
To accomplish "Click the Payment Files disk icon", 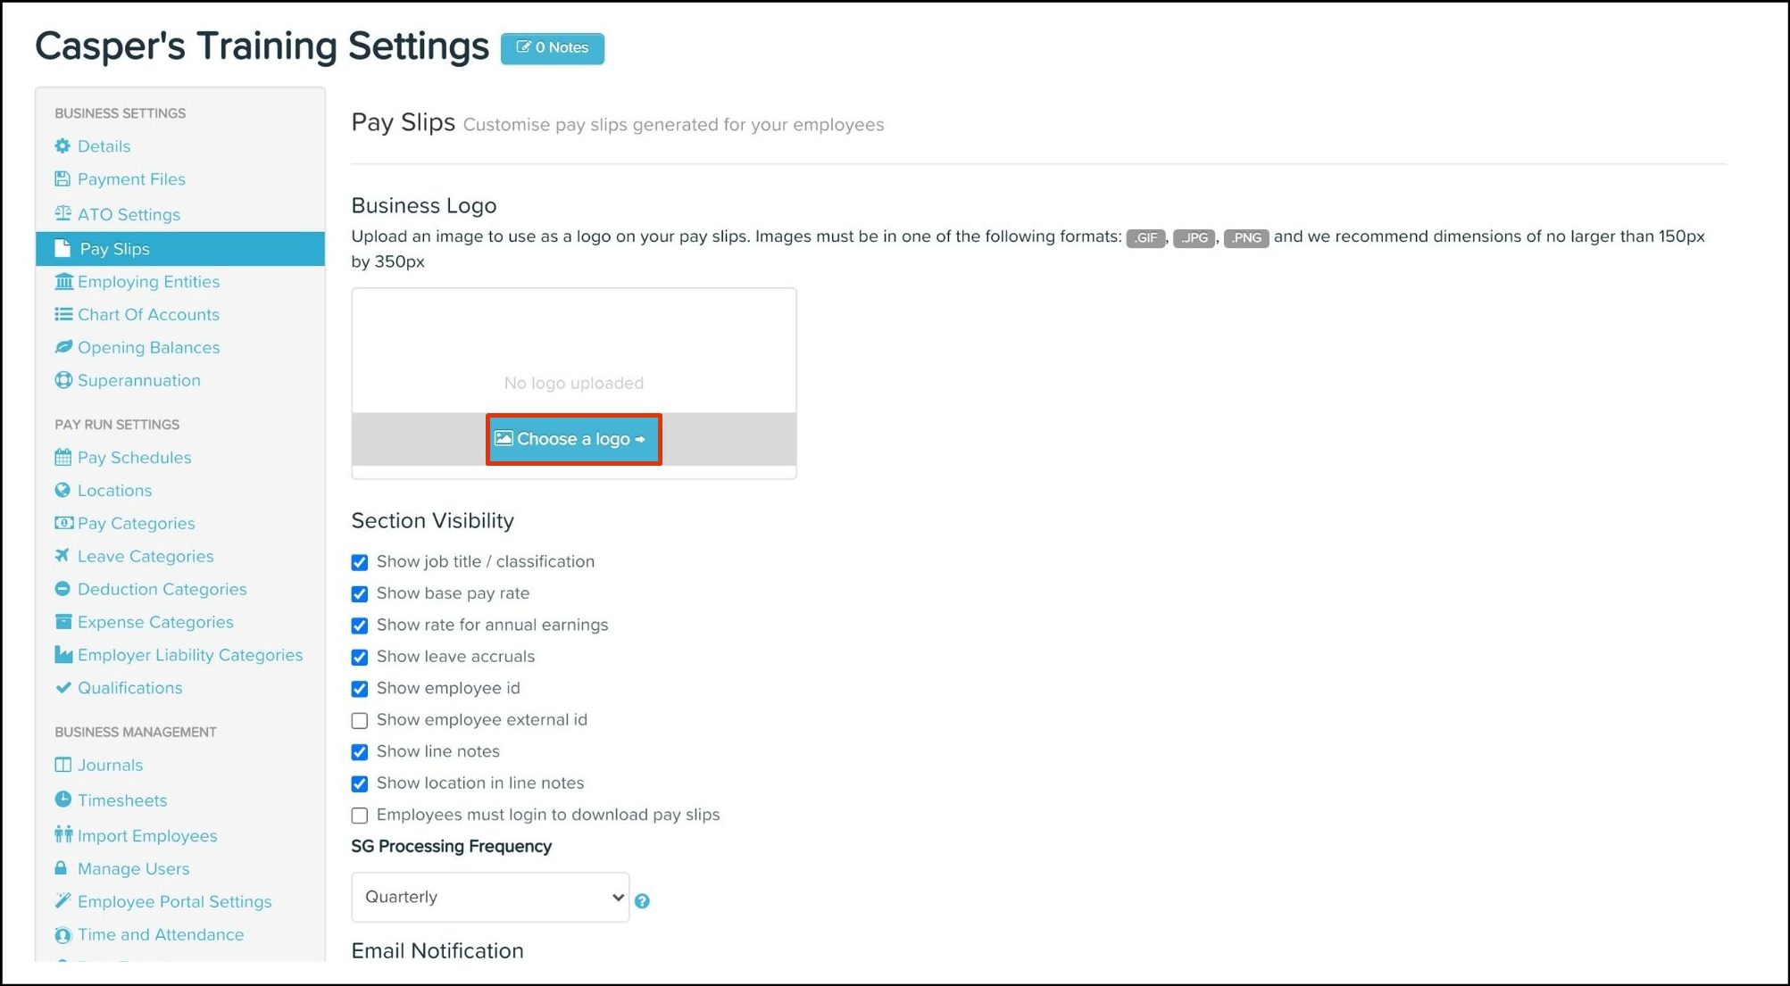I will (x=62, y=179).
